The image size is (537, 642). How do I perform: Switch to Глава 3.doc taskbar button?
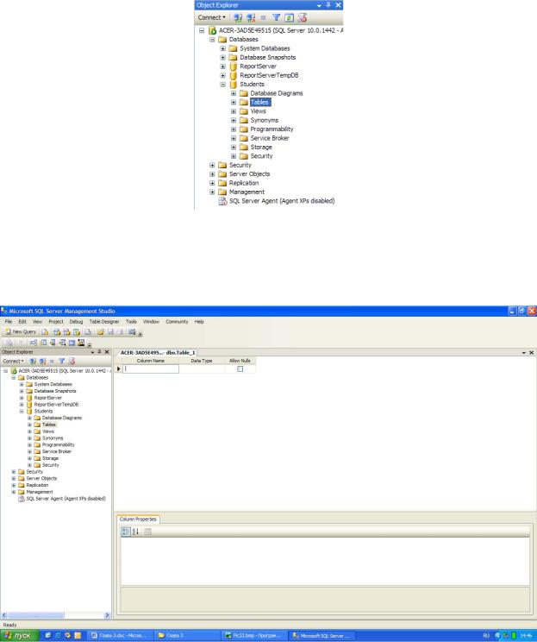(x=120, y=636)
